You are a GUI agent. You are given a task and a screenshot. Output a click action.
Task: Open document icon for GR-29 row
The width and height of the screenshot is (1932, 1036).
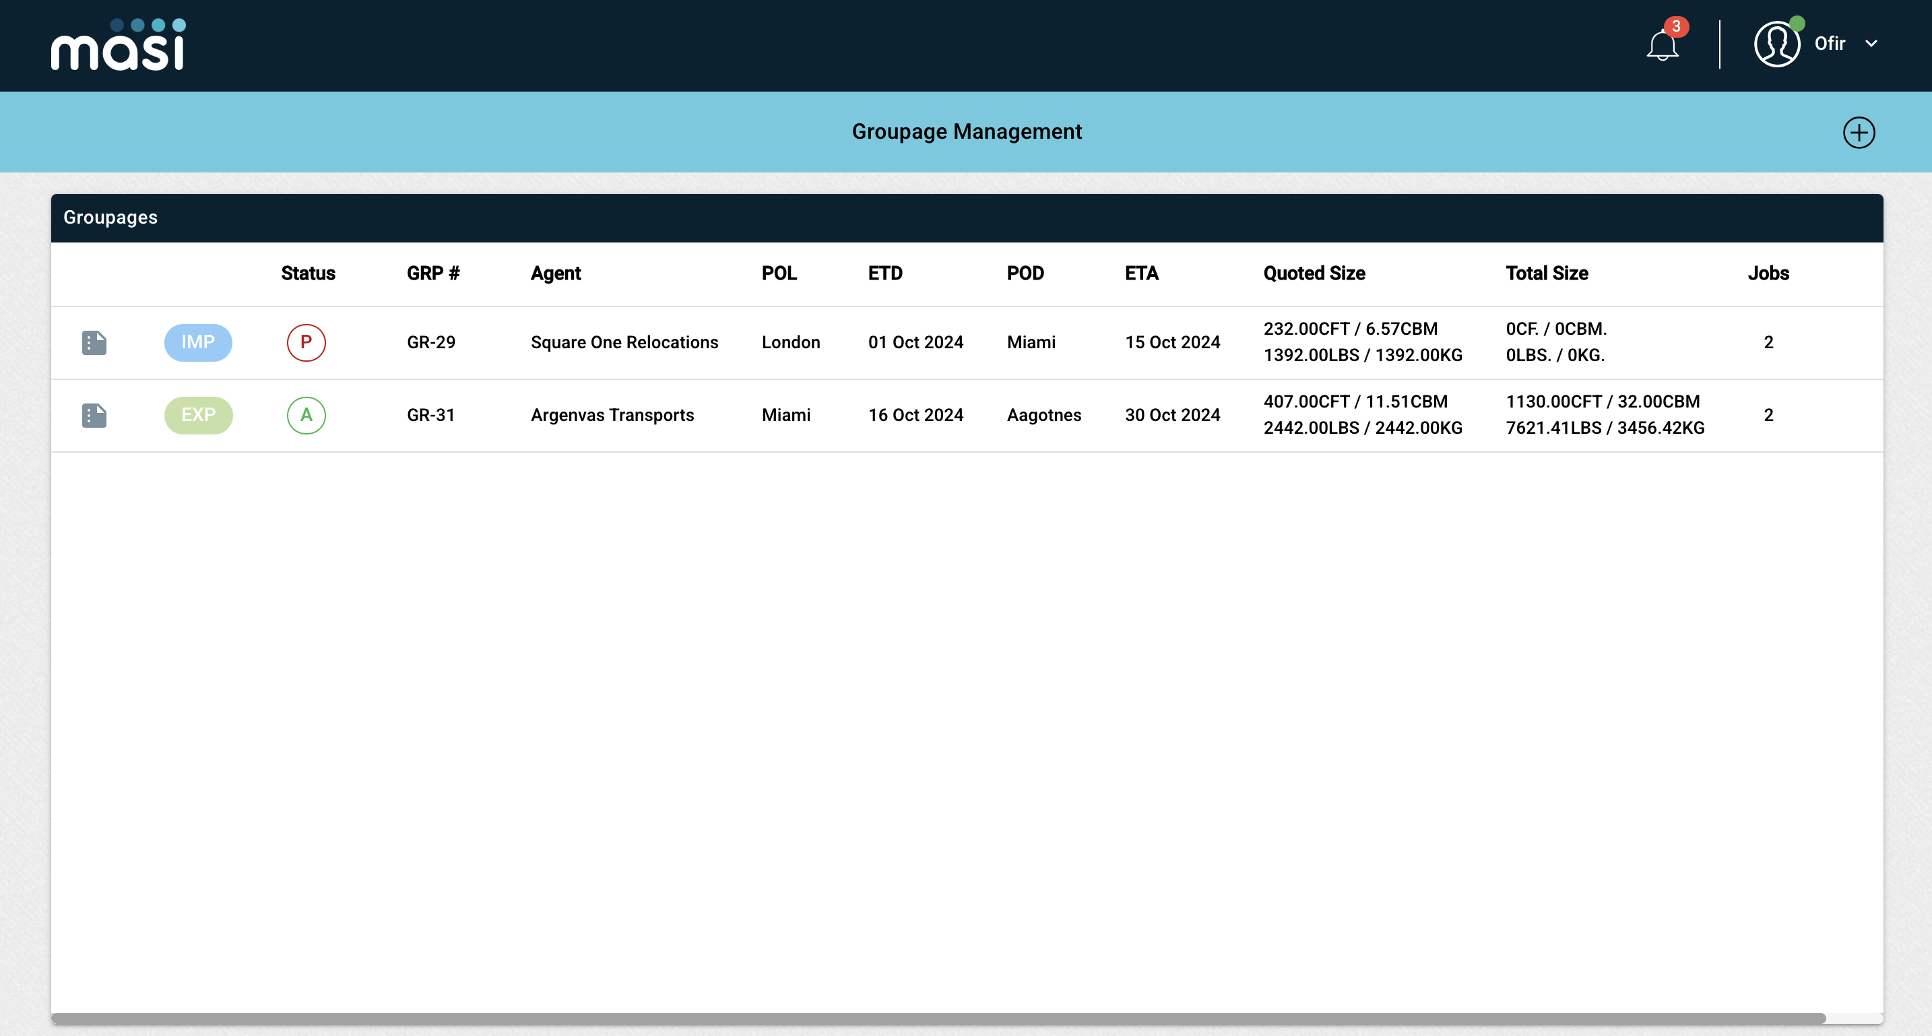click(94, 343)
